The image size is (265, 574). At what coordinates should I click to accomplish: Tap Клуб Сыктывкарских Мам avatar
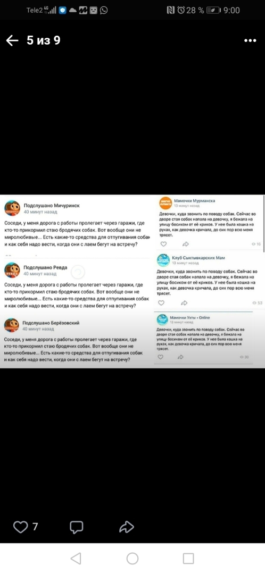coord(163,260)
